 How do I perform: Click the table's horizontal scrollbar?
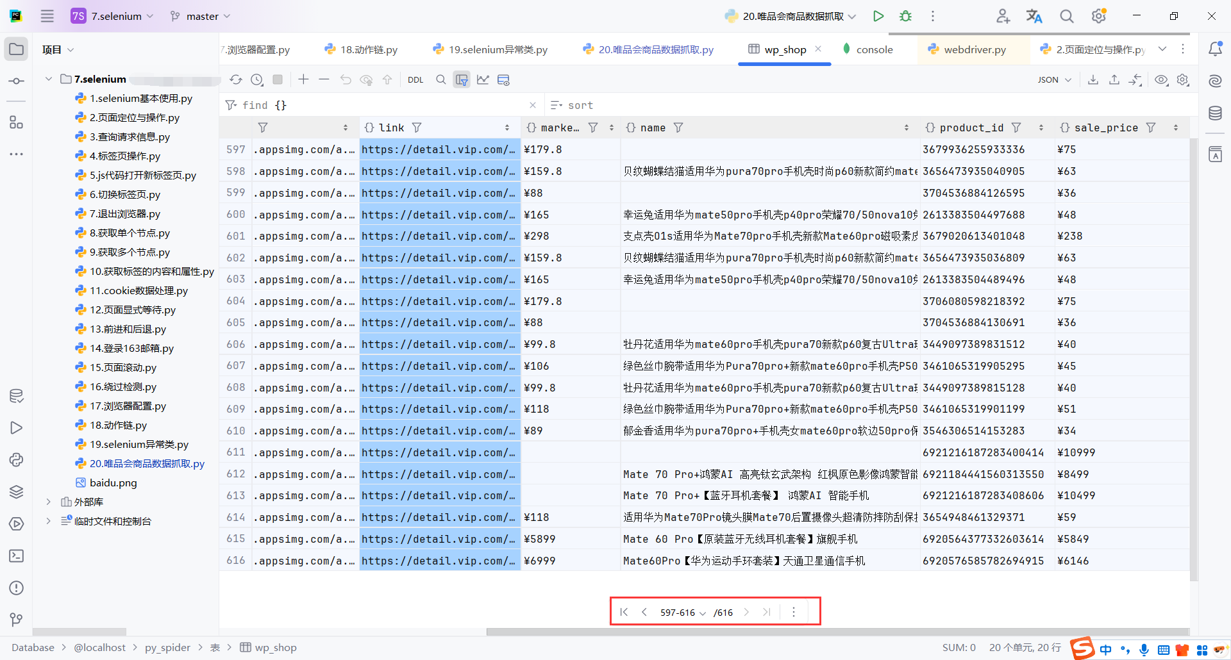pyautogui.click(x=838, y=632)
